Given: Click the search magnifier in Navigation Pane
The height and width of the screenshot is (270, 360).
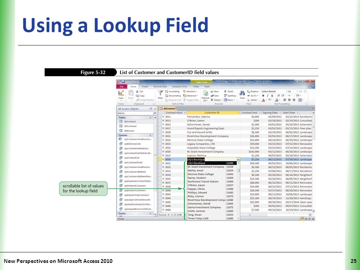Looking at the screenshot, I should click(154, 113).
